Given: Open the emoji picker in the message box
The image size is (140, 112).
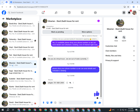Looking at the screenshot, I should (x=95, y=103).
